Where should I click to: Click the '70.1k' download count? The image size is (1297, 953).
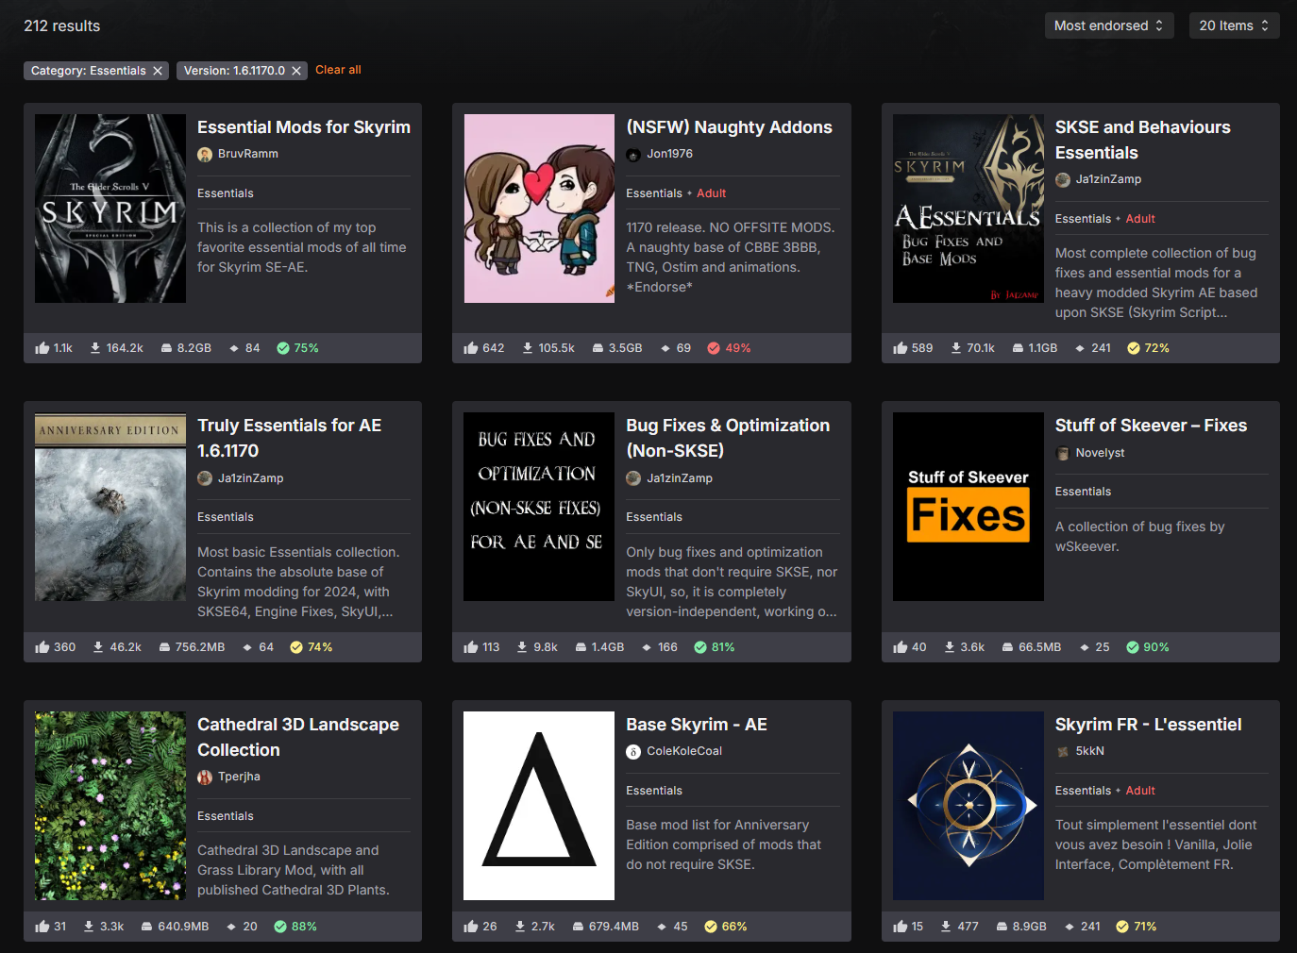pyautogui.click(x=981, y=348)
